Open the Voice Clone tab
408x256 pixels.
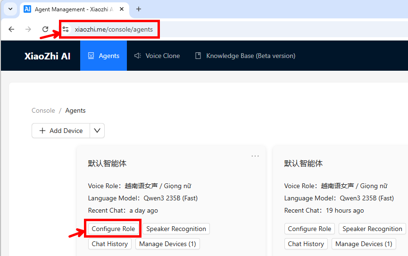tap(157, 56)
